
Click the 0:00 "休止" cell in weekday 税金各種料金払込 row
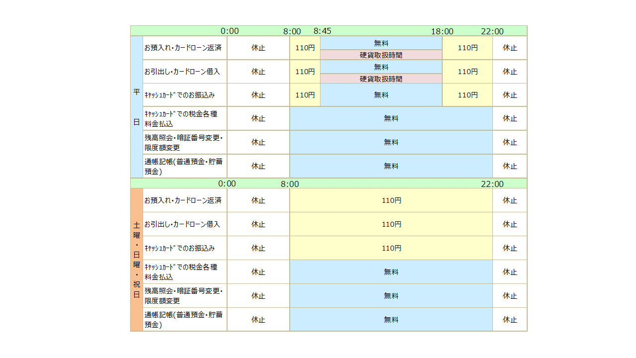258,118
